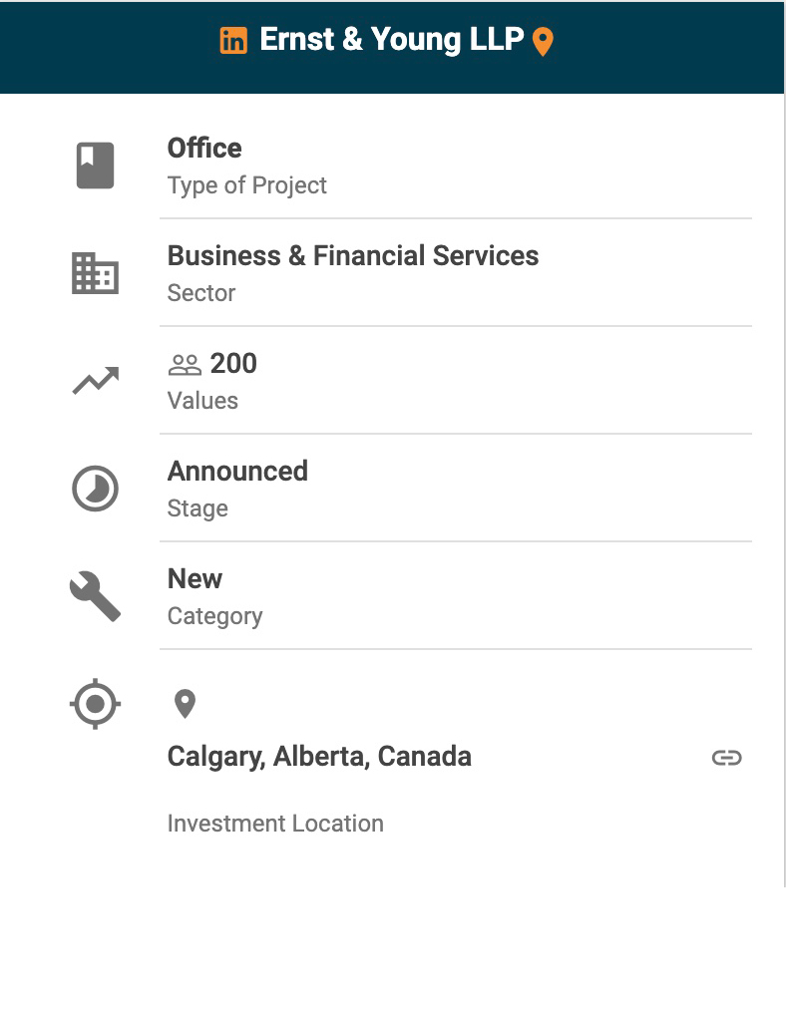Click the Announced stage entry
786x1009 pixels.
click(237, 472)
